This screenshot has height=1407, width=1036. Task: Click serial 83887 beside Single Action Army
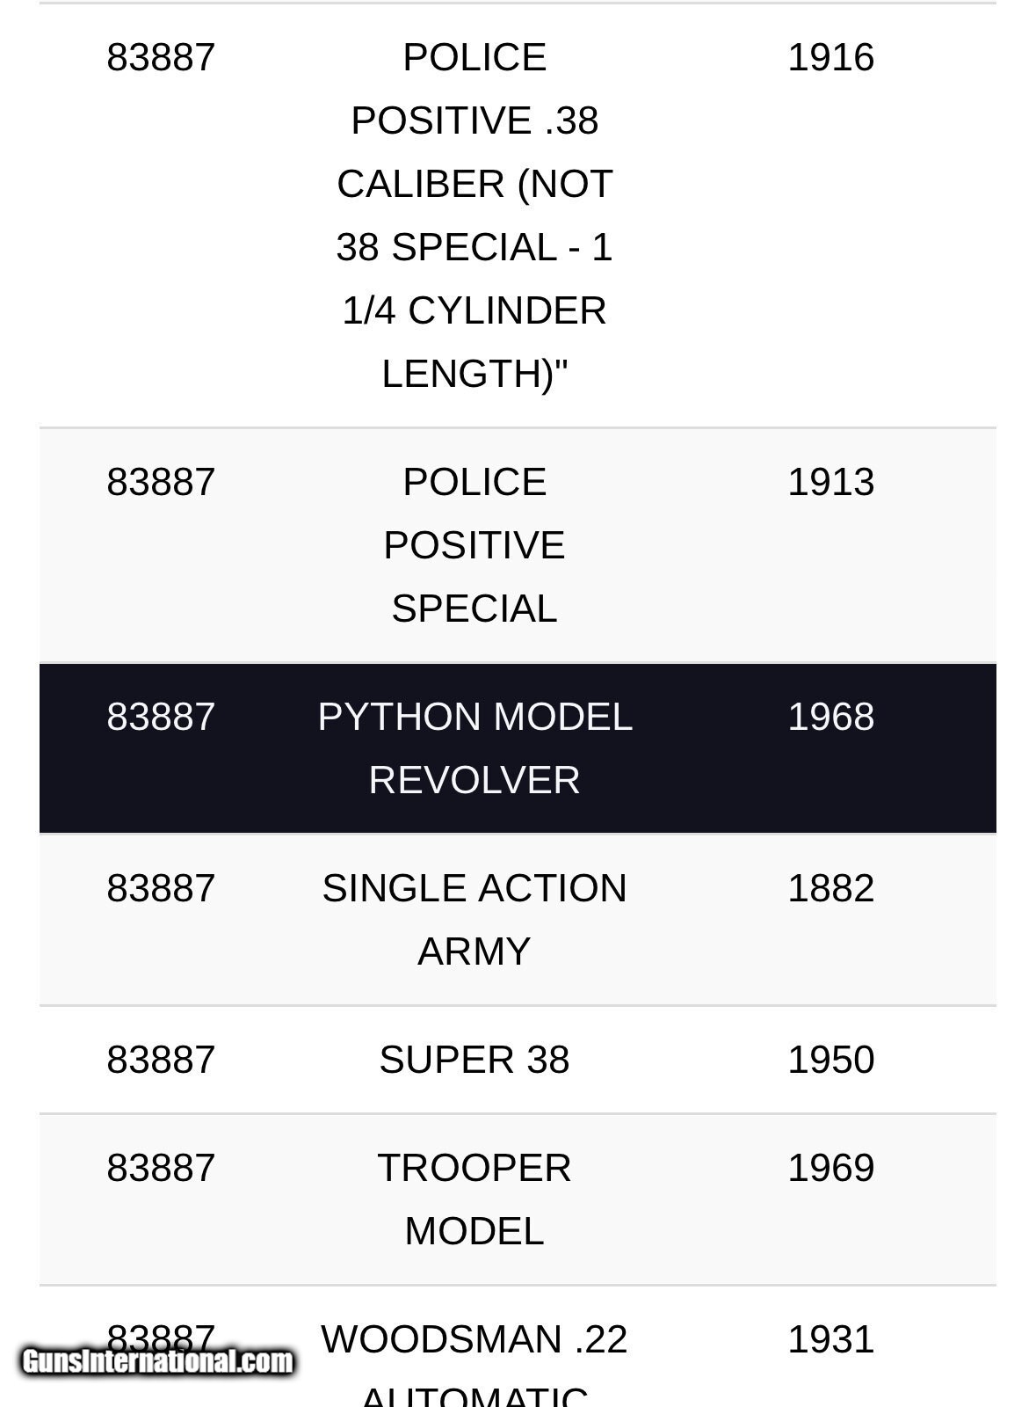[x=161, y=889]
